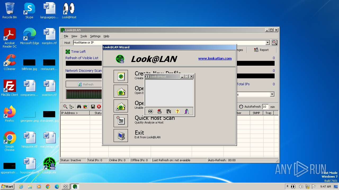Viewport: 339px width, 190px height.
Task: Click the Quick Host Scan label
Action: click(x=155, y=118)
